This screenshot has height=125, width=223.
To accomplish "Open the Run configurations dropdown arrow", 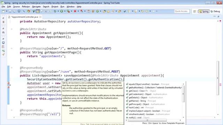I will click(x=65, y=11).
